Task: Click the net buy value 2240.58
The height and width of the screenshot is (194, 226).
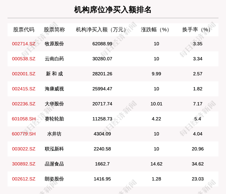Action: (x=102, y=149)
